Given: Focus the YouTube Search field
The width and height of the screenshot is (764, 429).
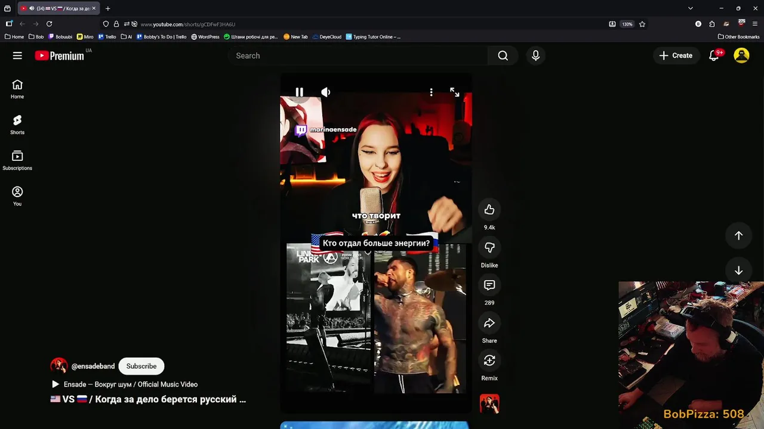Looking at the screenshot, I should pos(357,55).
